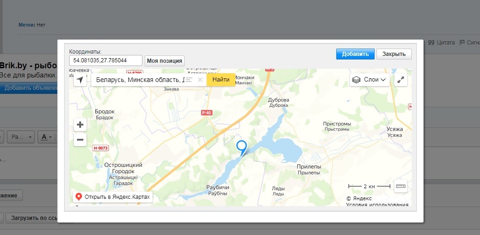
Task: Open the Слои layers dropdown
Action: point(370,80)
